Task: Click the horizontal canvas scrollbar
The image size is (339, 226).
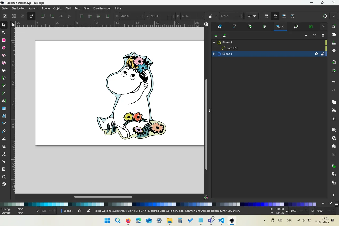Action: [103, 197]
